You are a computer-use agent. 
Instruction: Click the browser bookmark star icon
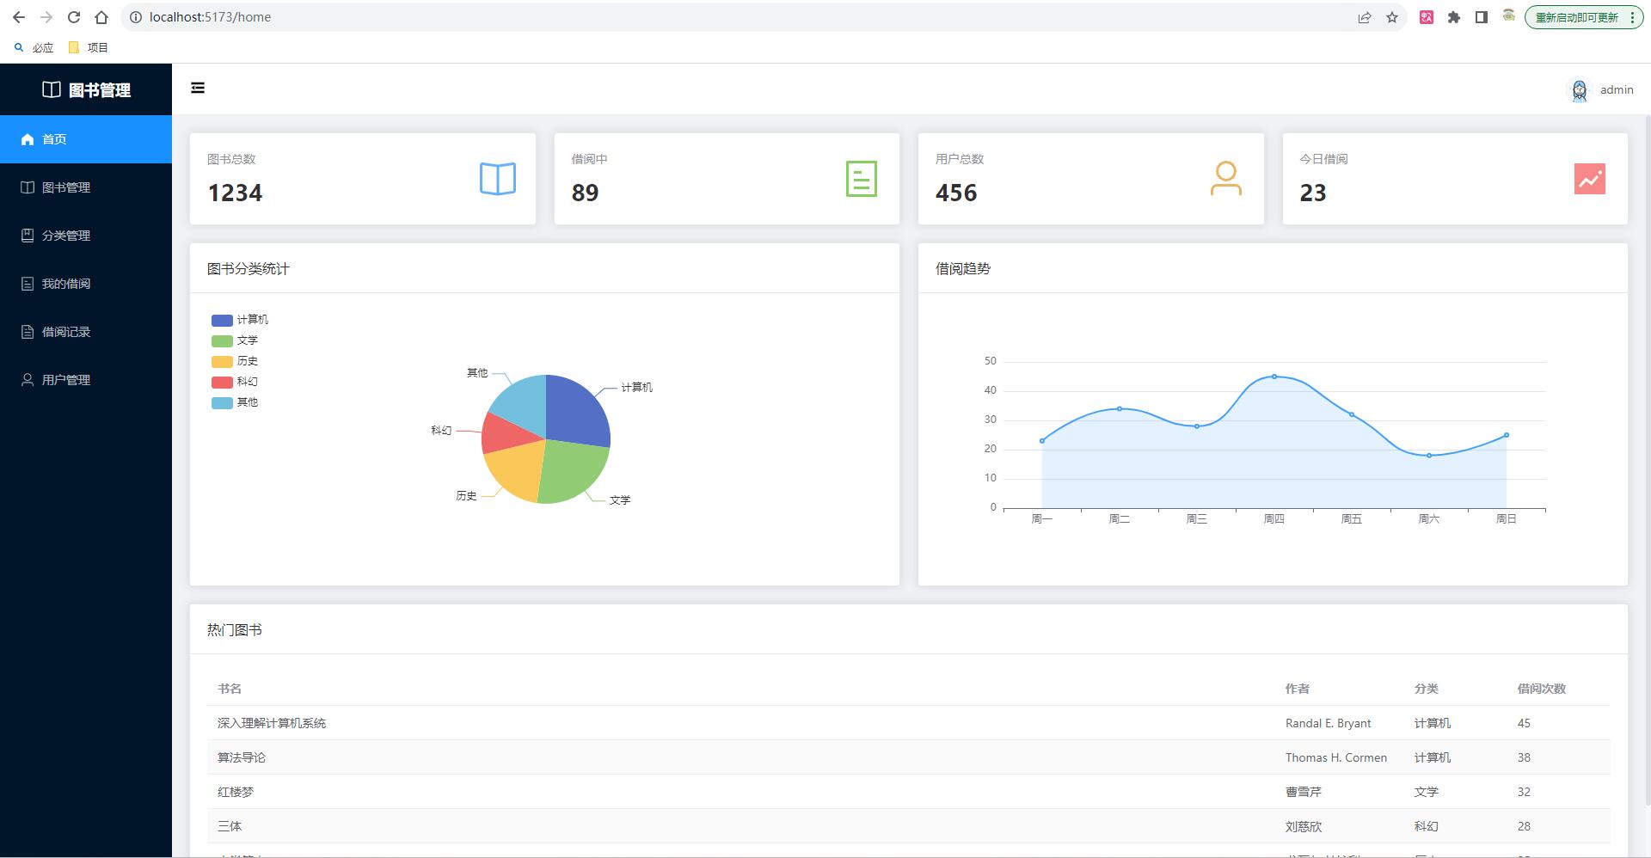click(x=1392, y=17)
